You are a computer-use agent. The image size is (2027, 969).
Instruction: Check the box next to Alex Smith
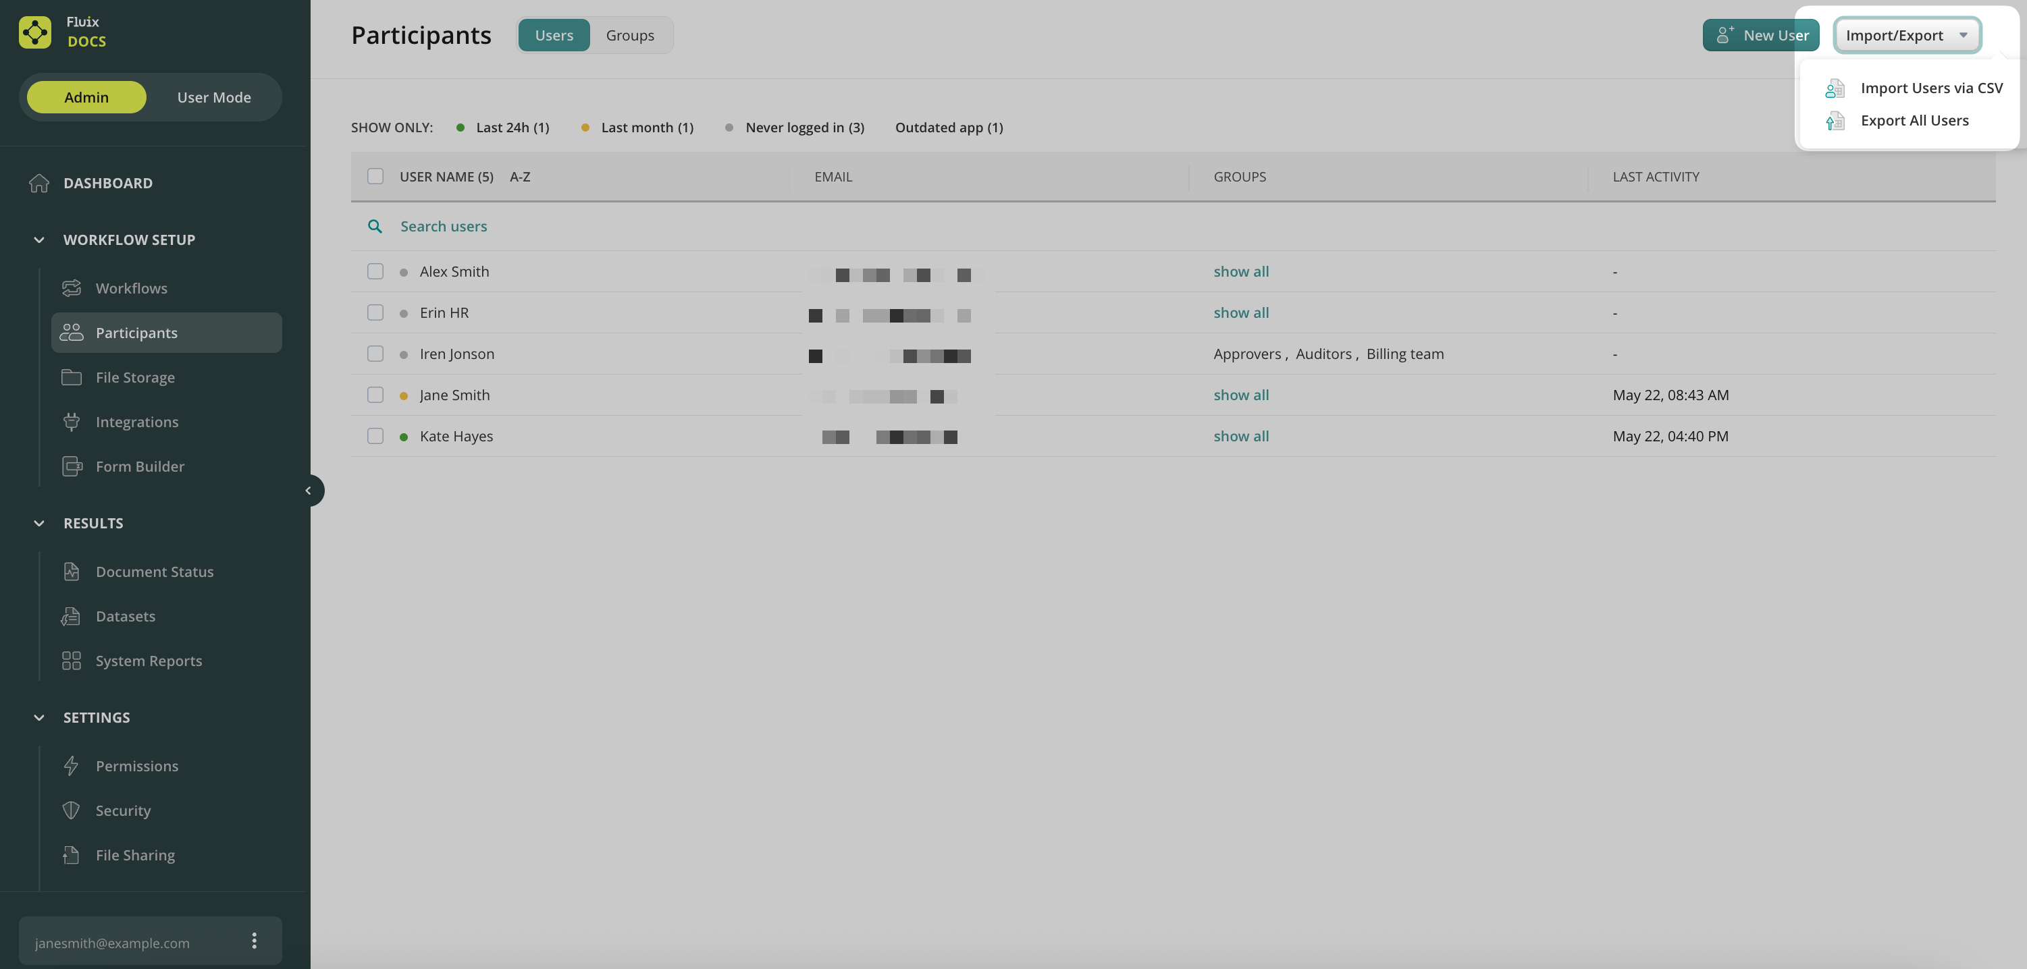coord(375,271)
